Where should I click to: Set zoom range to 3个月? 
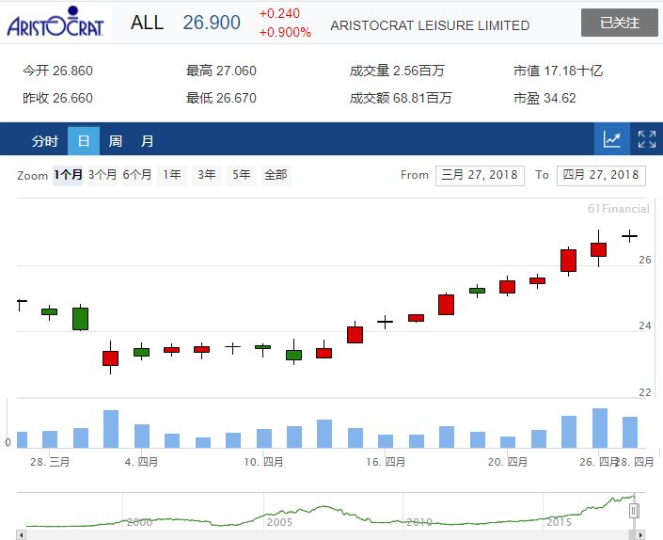click(x=102, y=175)
